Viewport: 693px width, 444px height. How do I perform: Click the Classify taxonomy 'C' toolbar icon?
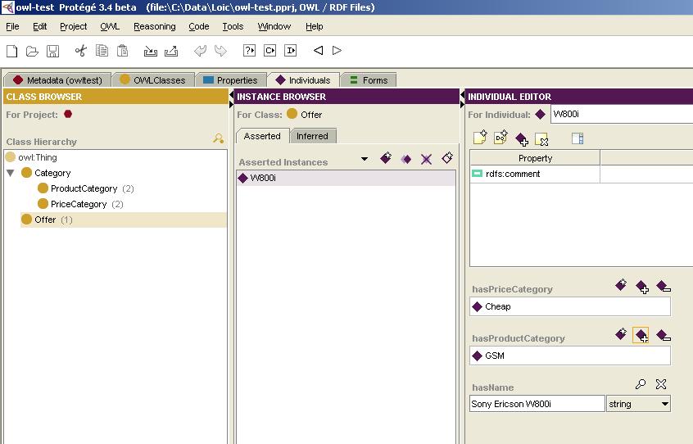tap(269, 50)
